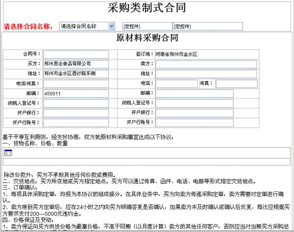Click the red 请选择合同名称 label
This screenshot has width=294, height=232.
(x=29, y=26)
